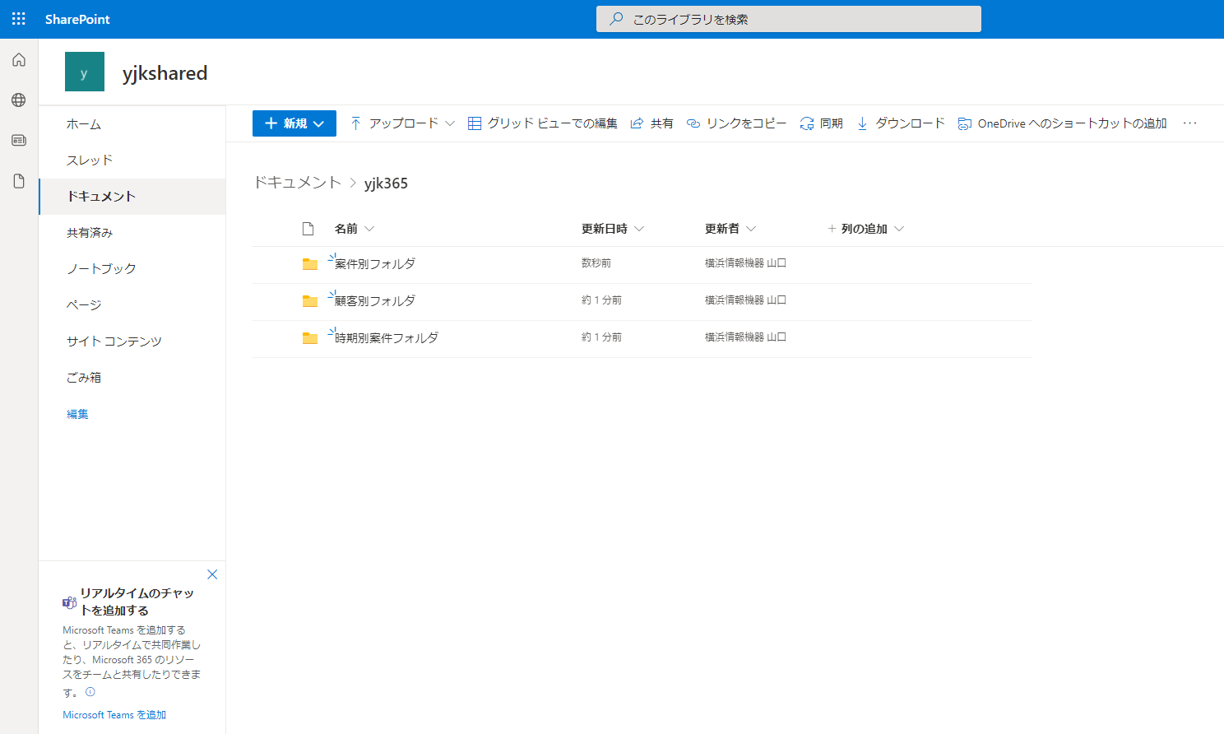Open the 更新日時 column sort menu

612,229
